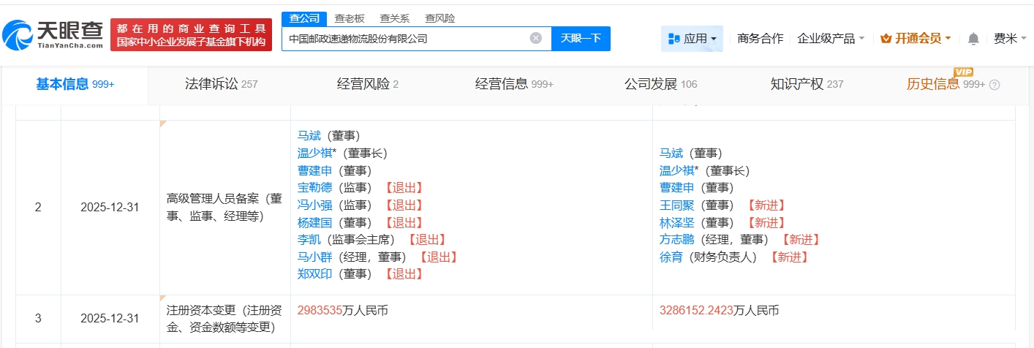This screenshot has height=348, width=1034.
Task: Click the TianYanCha logo
Action: pos(53,34)
